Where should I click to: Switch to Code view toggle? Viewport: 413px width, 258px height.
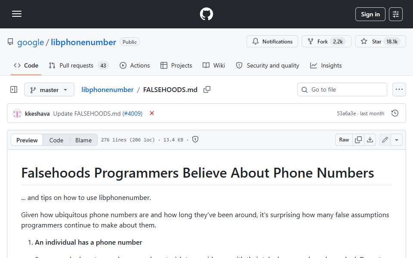tap(56, 140)
